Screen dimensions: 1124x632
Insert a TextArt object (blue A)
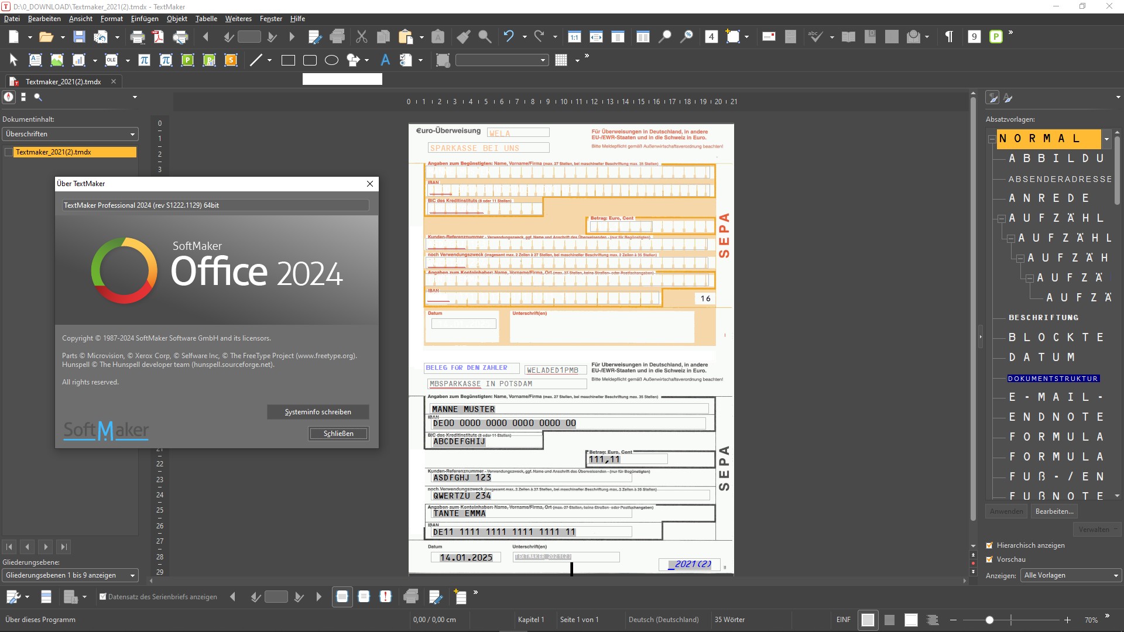(385, 60)
